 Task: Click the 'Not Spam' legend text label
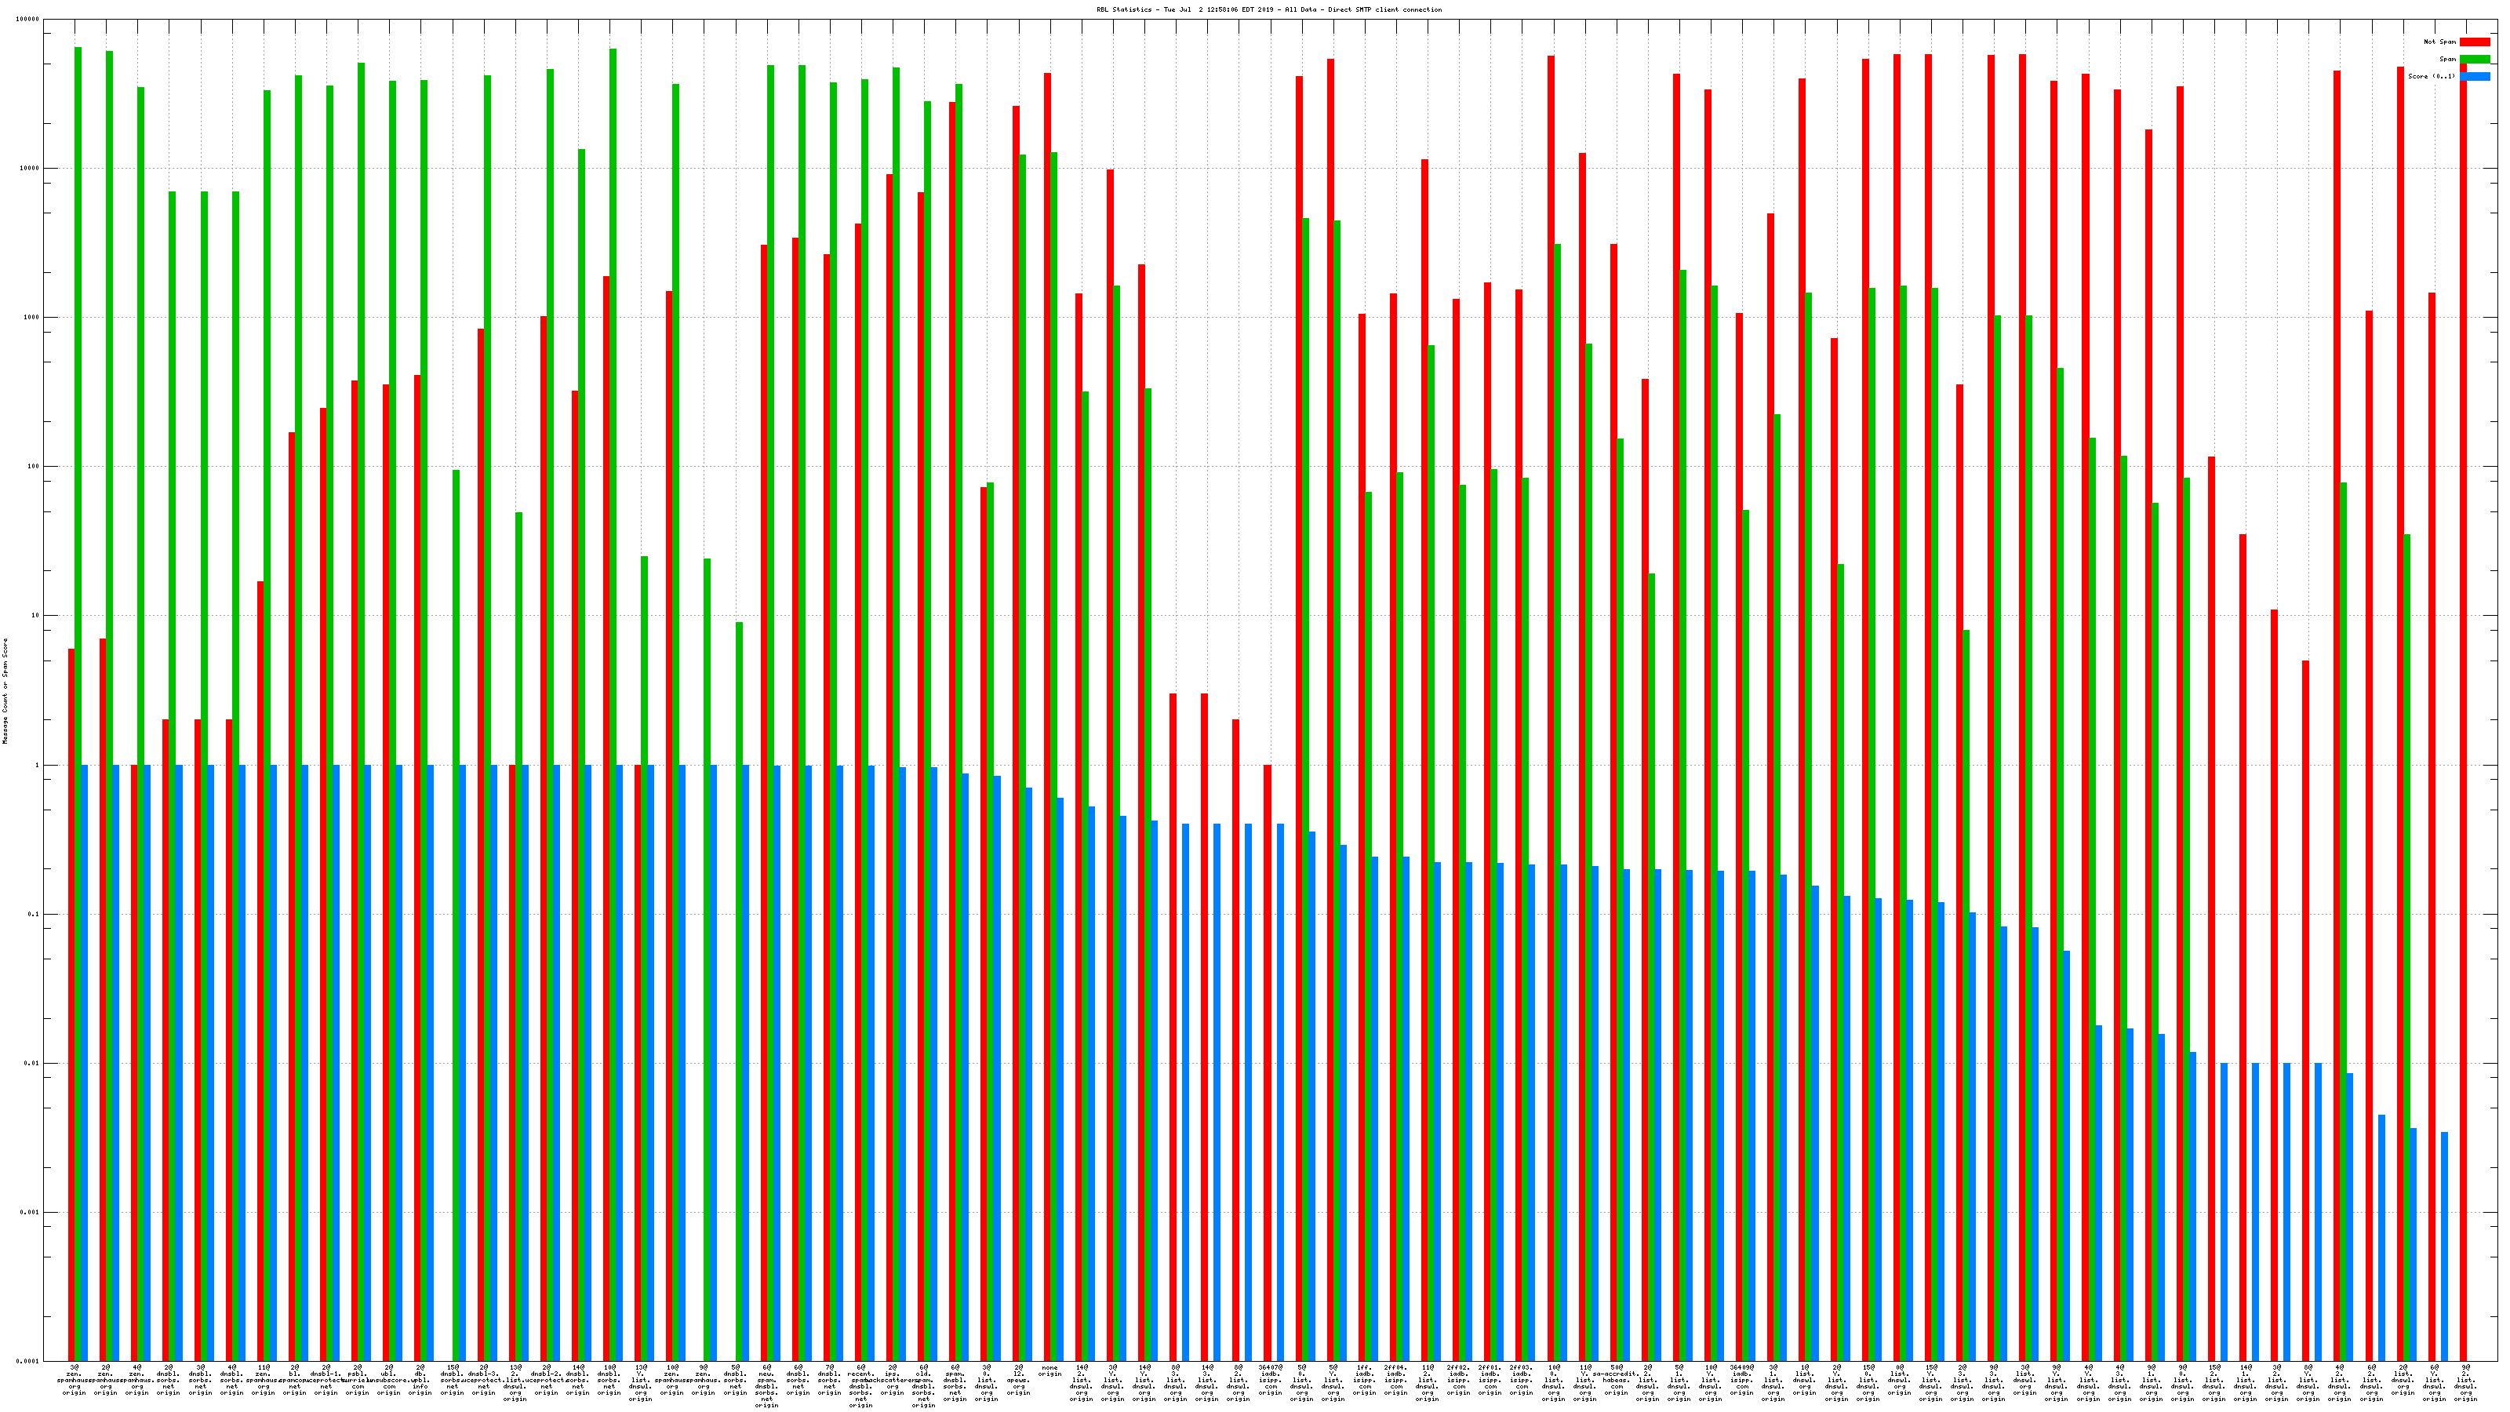pos(2440,42)
